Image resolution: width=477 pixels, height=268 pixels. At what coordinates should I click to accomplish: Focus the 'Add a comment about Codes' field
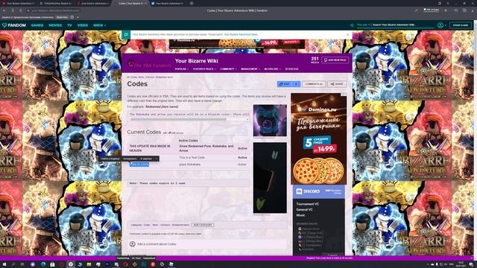pos(208,244)
